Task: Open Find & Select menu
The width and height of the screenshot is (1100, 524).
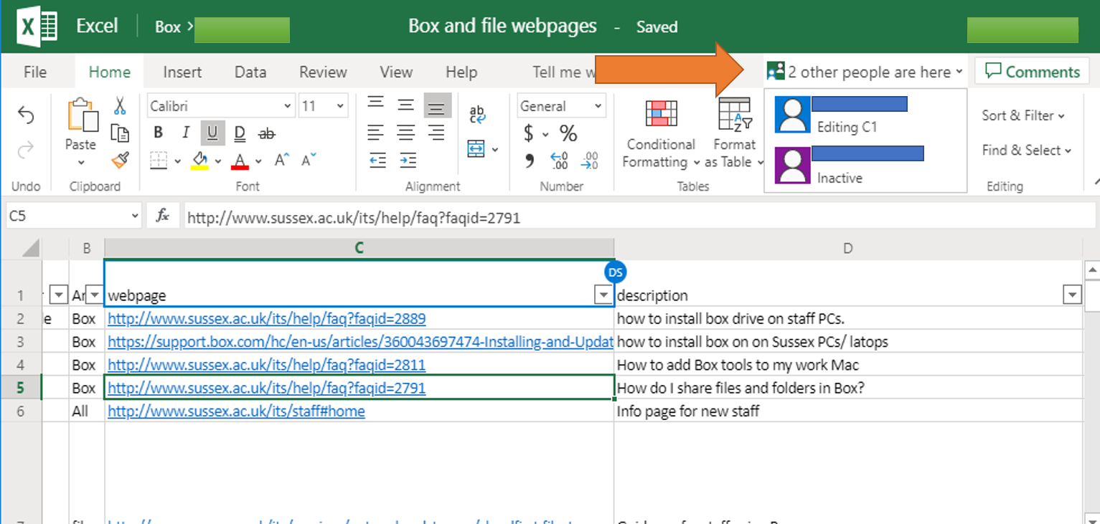Action: (1026, 150)
